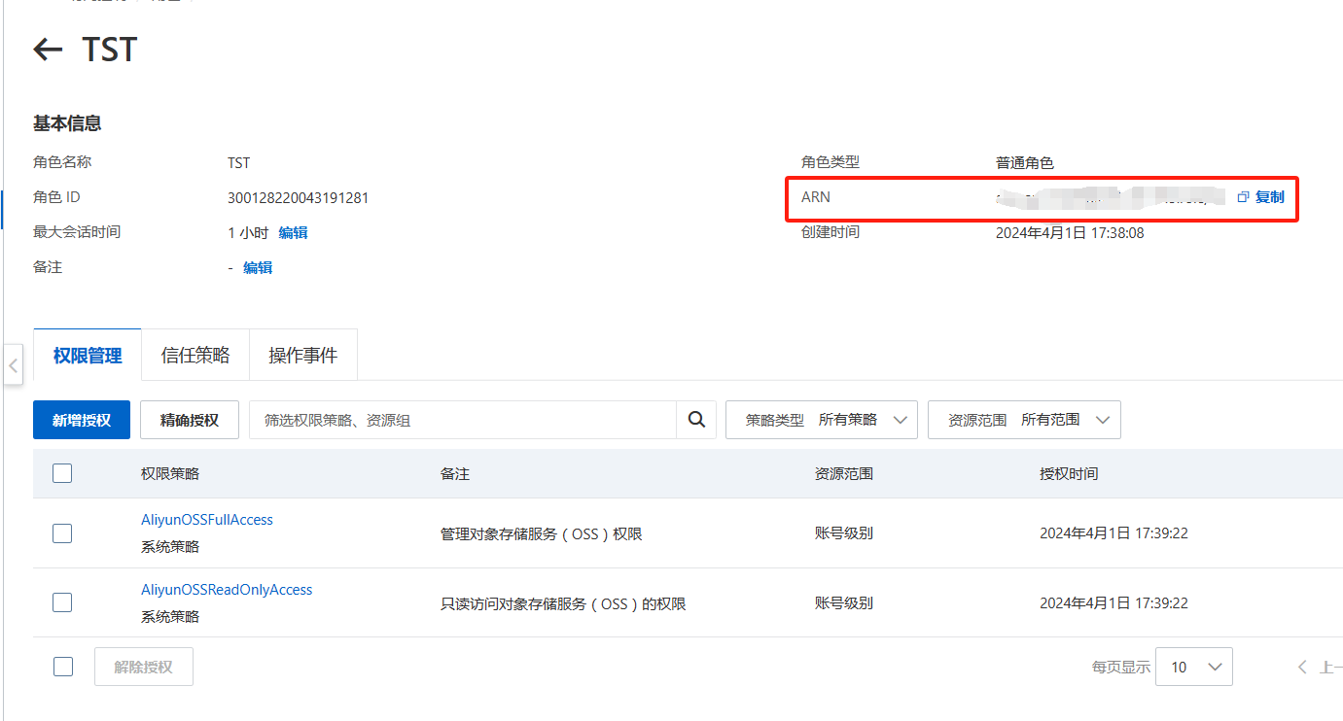The height and width of the screenshot is (721, 1343).
Task: Open AliyunOSSFullAccess policy
Action: tap(207, 520)
